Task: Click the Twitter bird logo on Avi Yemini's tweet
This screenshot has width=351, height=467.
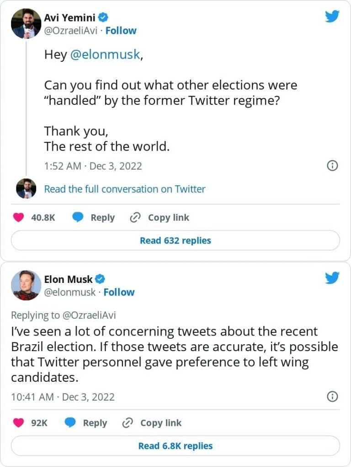Action: coord(333,15)
